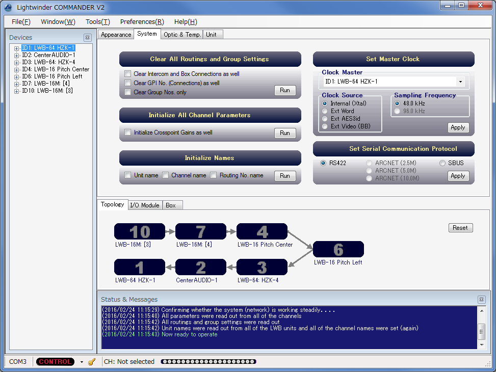
Task: Open the Window menu
Action: (58, 21)
